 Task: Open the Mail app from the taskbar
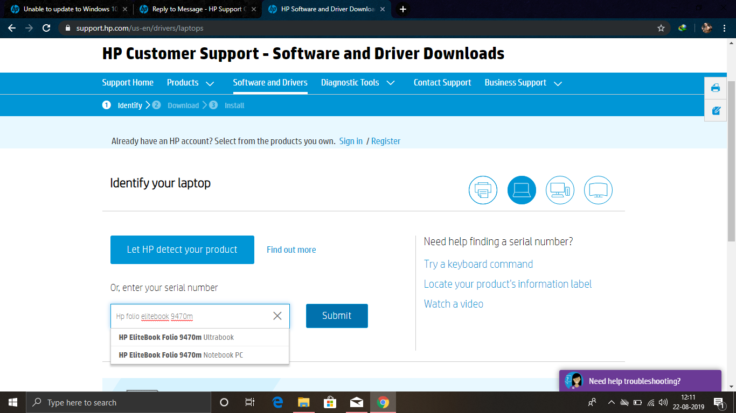click(x=356, y=402)
